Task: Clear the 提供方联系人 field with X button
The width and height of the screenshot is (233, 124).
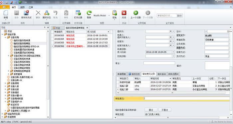Action: (170, 37)
